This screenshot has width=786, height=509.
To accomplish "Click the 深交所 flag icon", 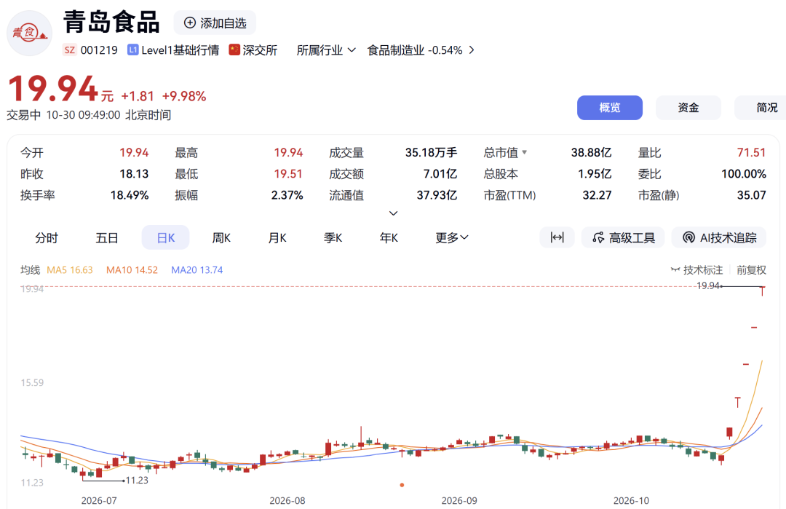I will (x=234, y=50).
